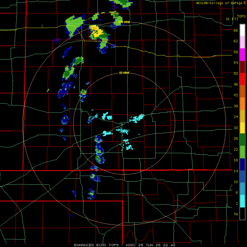Click the '54' legend value
247x247 pixels.
click(x=236, y=63)
